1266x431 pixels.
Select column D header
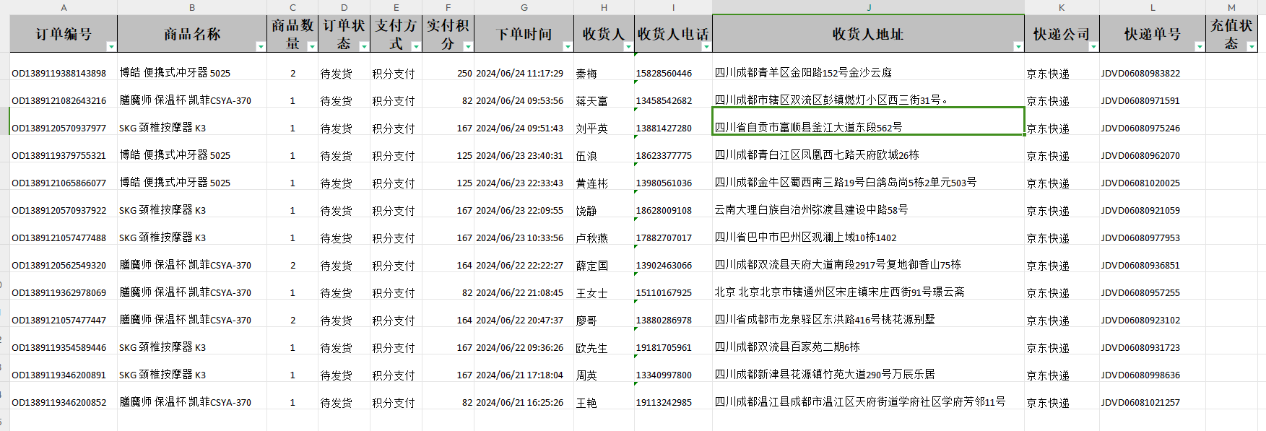click(344, 7)
